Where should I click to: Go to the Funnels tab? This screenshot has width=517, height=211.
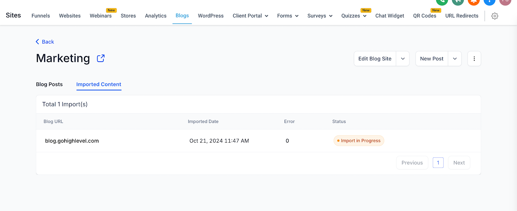click(x=41, y=16)
